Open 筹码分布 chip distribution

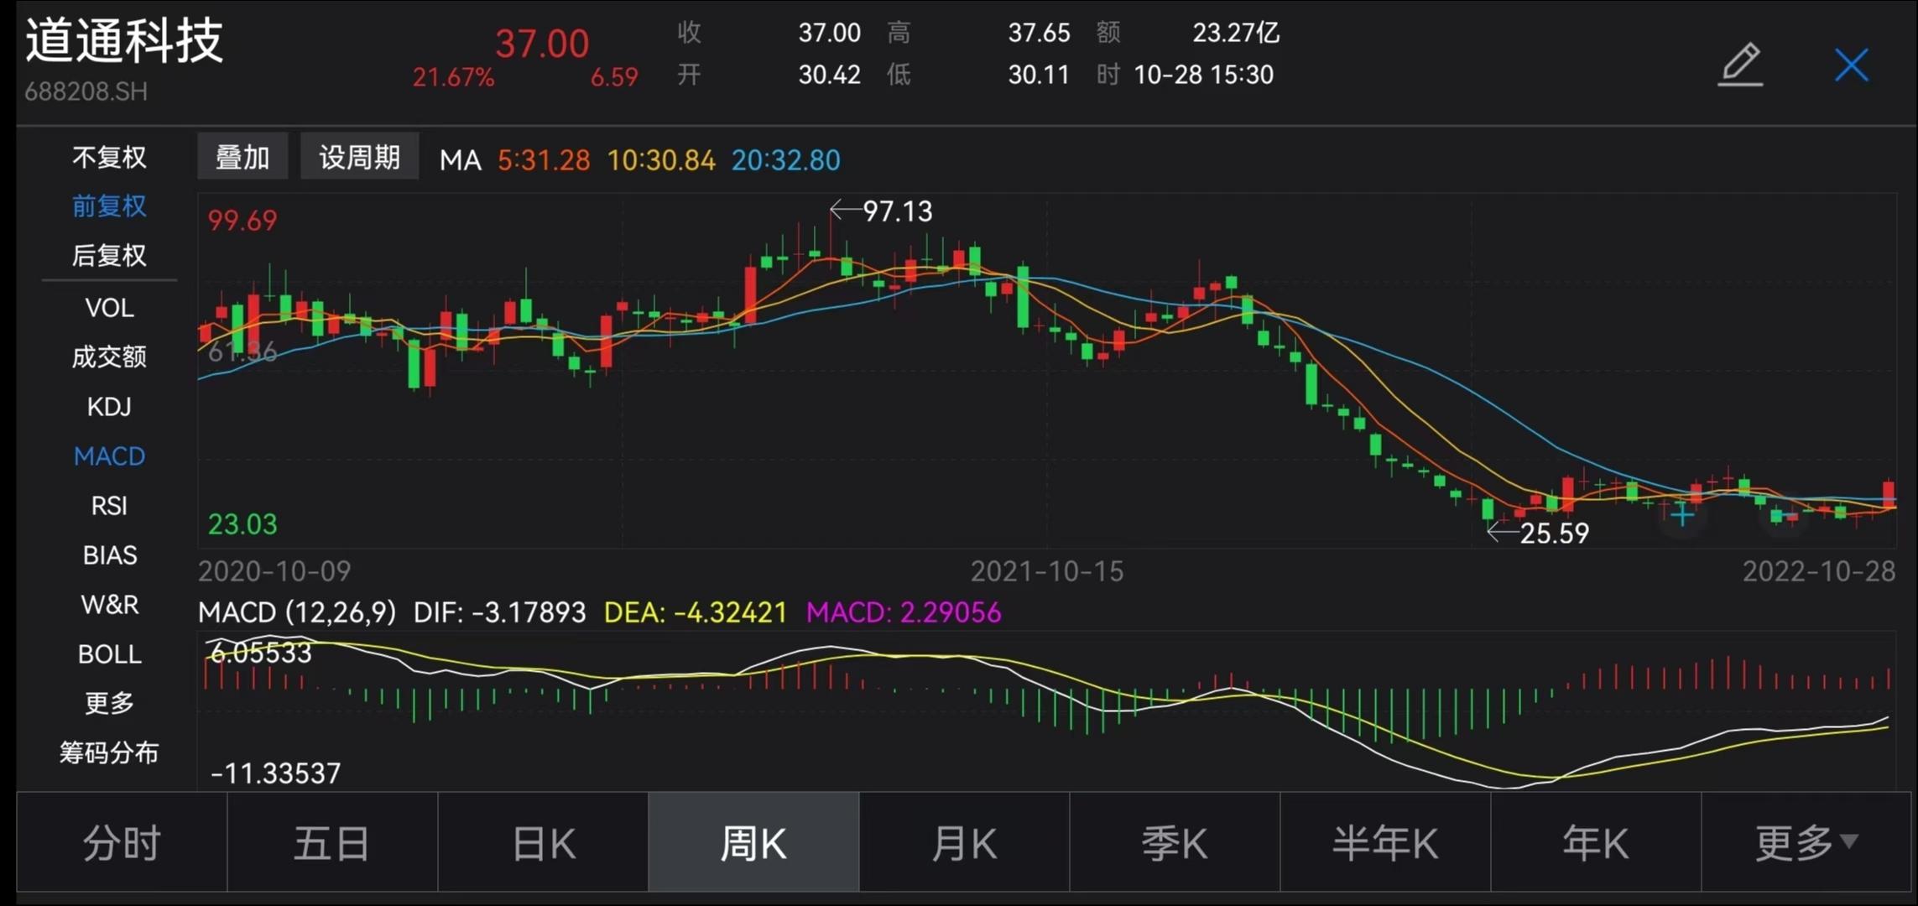(x=108, y=752)
